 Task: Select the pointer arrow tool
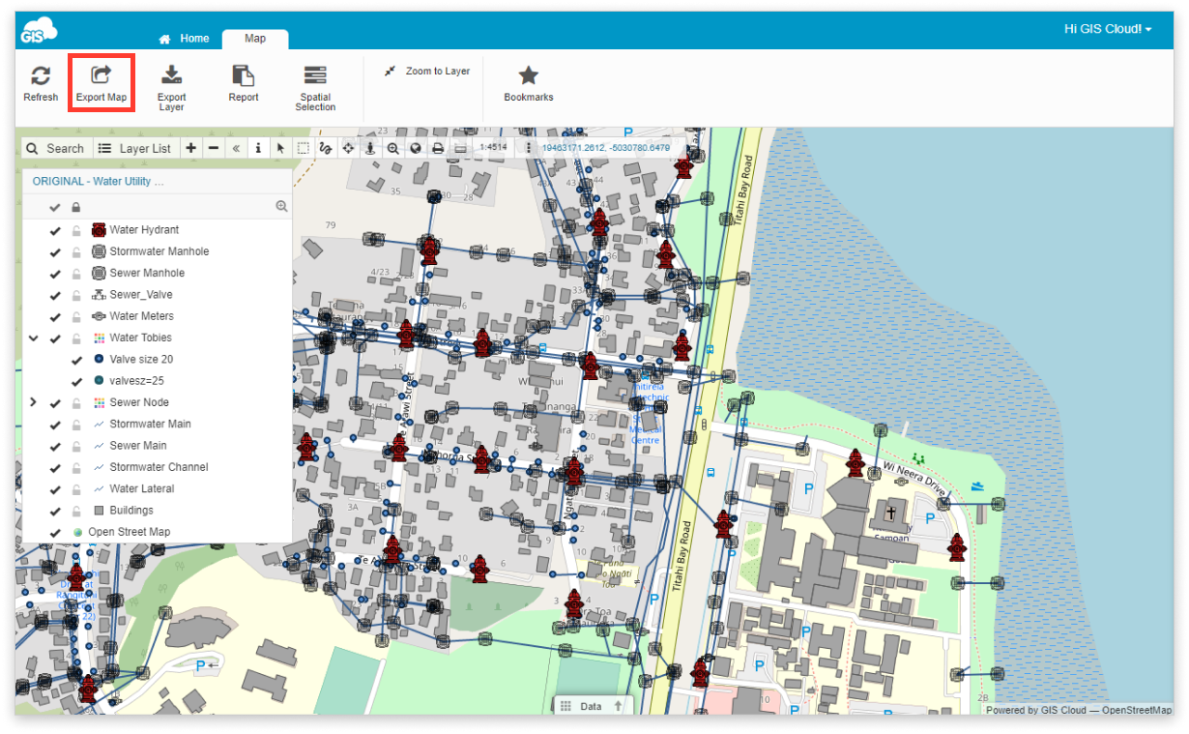point(280,147)
